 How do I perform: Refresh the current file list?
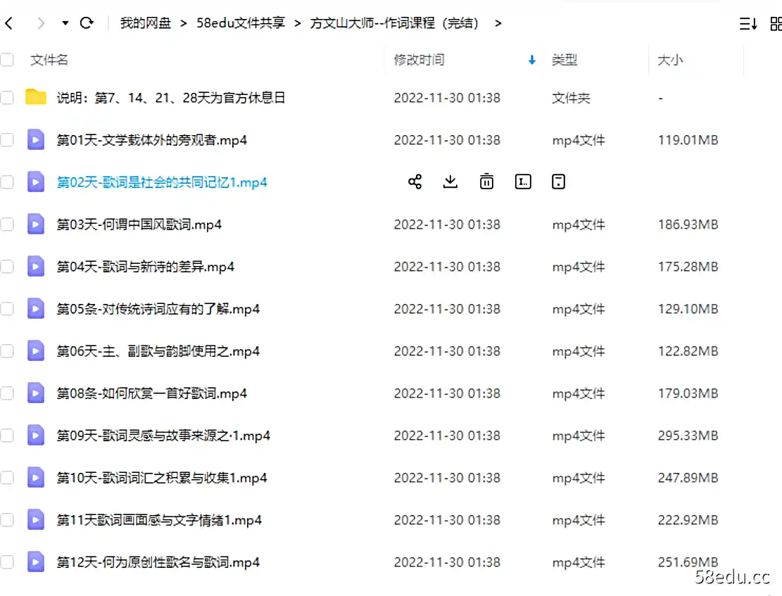(87, 23)
